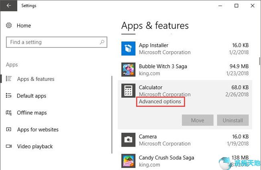This screenshot has height=170, width=261.
Task: Maximize the Settings window
Action: (236, 6)
